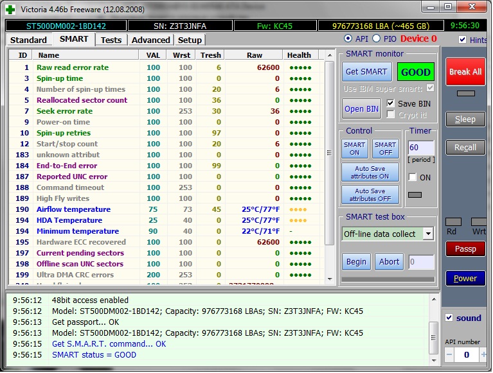
Task: Click the ST500DM002-1BD142 model field
Action: coord(66,26)
